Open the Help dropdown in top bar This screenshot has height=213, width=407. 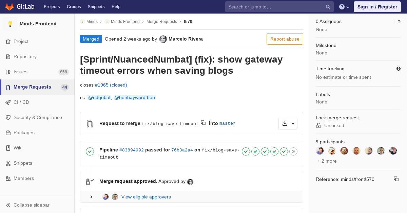tap(344, 7)
